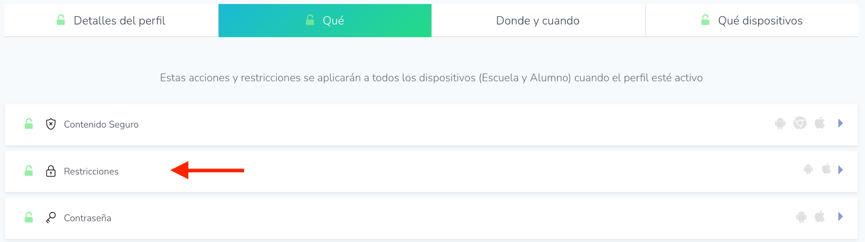Screen dimensions: 865x242
Task: Open the Restricciones label
Action: [91, 171]
